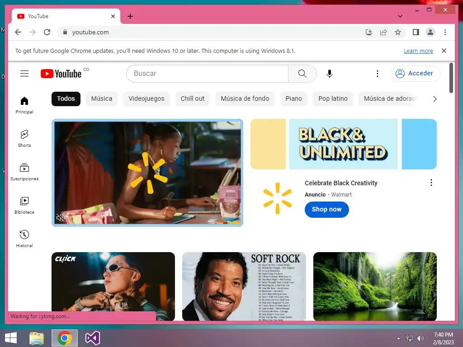Go back with browser back arrow

coord(18,32)
